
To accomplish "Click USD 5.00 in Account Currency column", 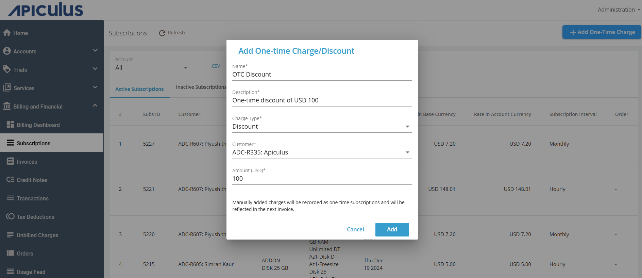I will coord(520,264).
